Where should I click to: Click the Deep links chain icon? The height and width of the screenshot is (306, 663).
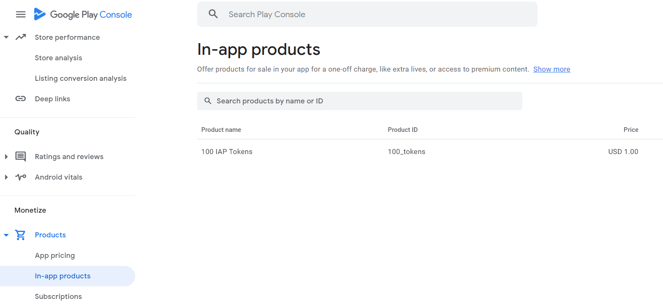[x=21, y=99]
